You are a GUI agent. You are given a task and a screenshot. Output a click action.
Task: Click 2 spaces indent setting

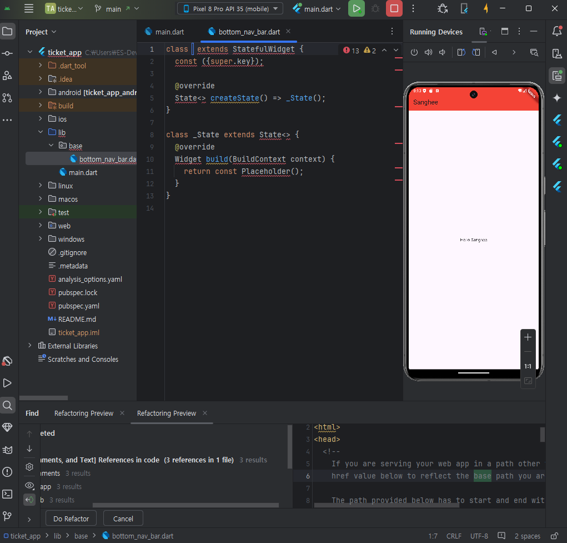pos(527,536)
